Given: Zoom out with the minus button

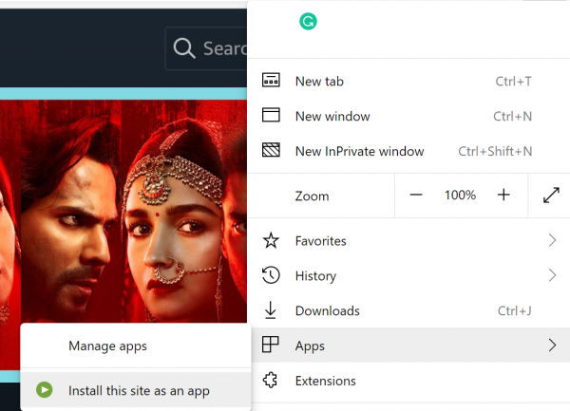Looking at the screenshot, I should coord(416,195).
